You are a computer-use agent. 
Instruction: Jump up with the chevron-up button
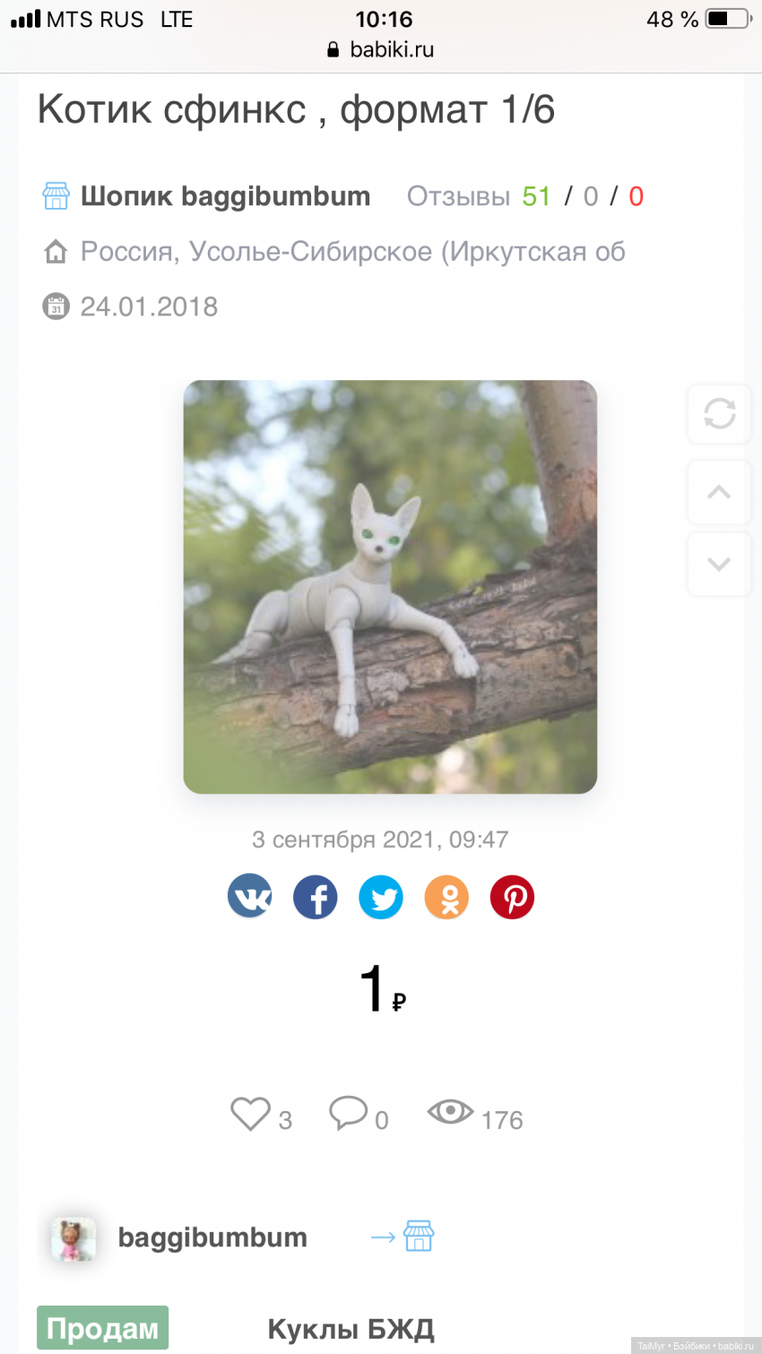(719, 492)
